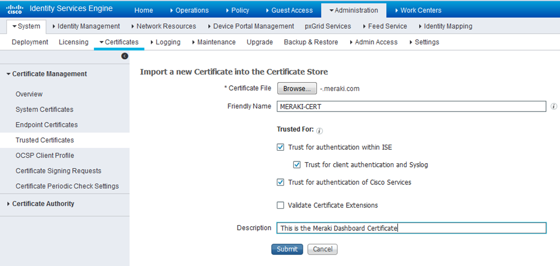560x266 pixels.
Task: Open Overview in Certificate Management
Action: 29,94
